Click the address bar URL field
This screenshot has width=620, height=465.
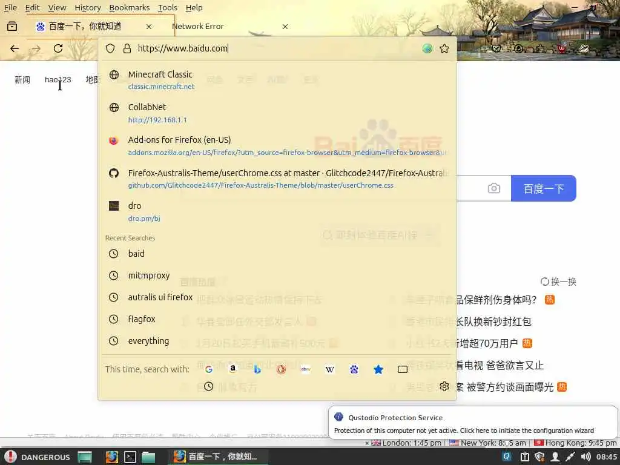point(277,48)
